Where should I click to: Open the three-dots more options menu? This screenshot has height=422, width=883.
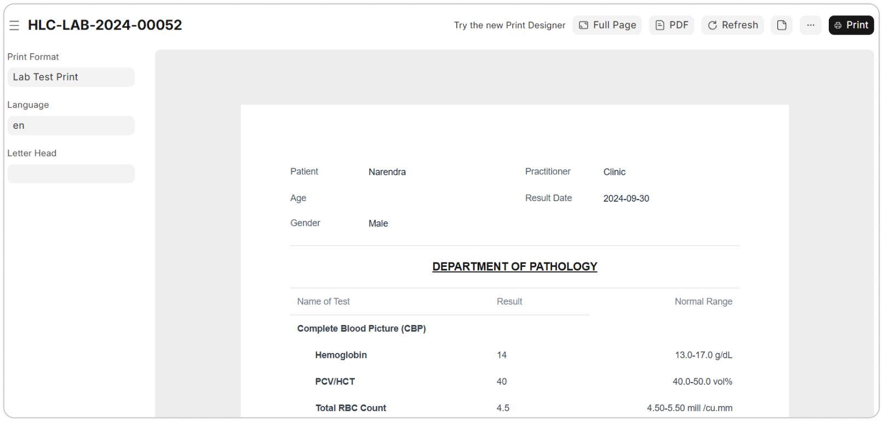[810, 25]
